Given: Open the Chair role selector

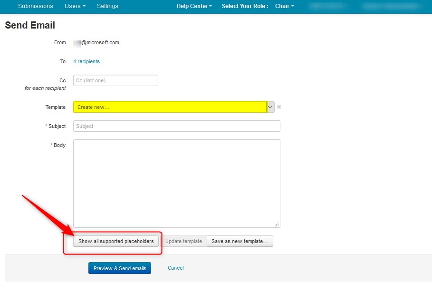Looking at the screenshot, I should click(x=284, y=6).
